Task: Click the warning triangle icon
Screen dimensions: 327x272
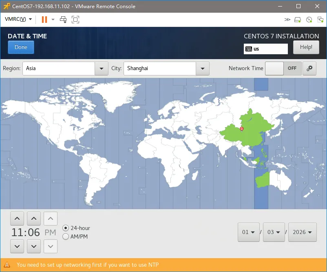Action: 7,265
